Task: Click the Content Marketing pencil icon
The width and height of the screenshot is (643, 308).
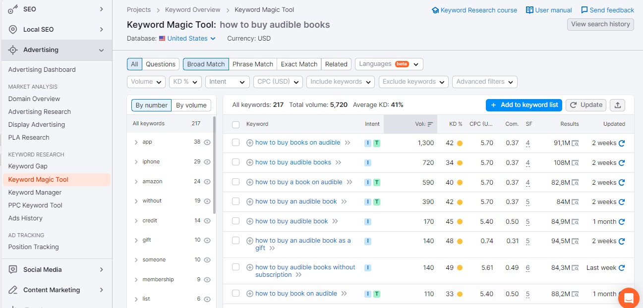Action: (13, 290)
